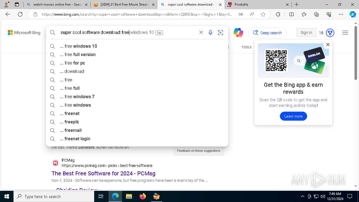Click the Sign in button
The width and height of the screenshot is (359, 202).
[306, 33]
